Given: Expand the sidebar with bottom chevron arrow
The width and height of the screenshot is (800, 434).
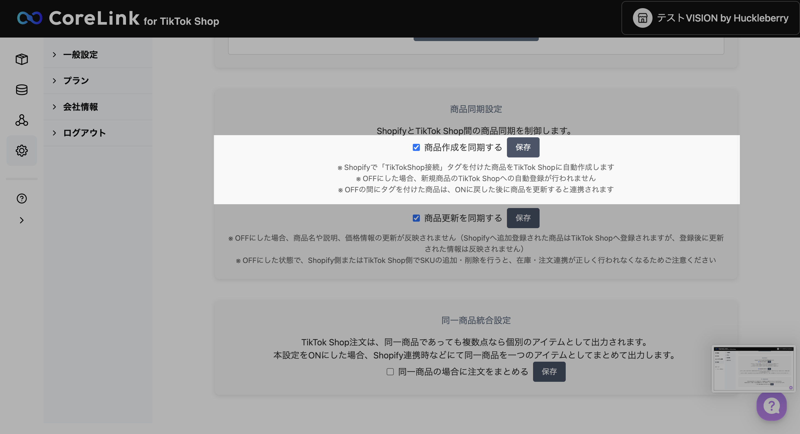Looking at the screenshot, I should point(22,220).
